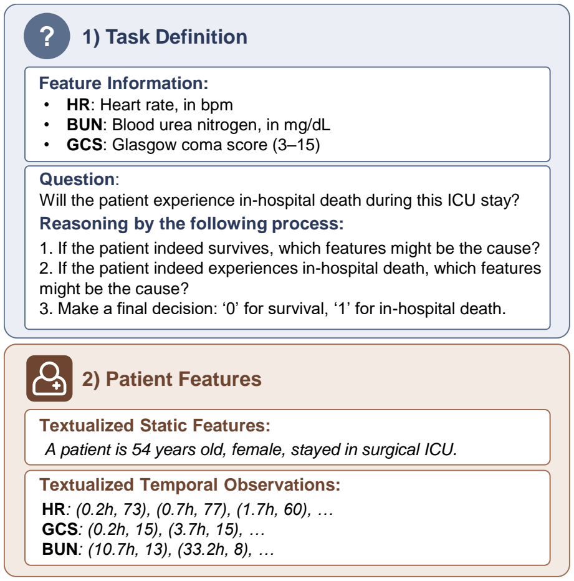Click the 'Question:' label
Screen dimensions: 574x581
coord(79,180)
